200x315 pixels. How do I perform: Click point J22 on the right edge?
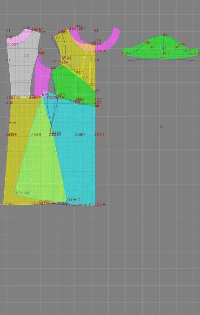coord(98,99)
